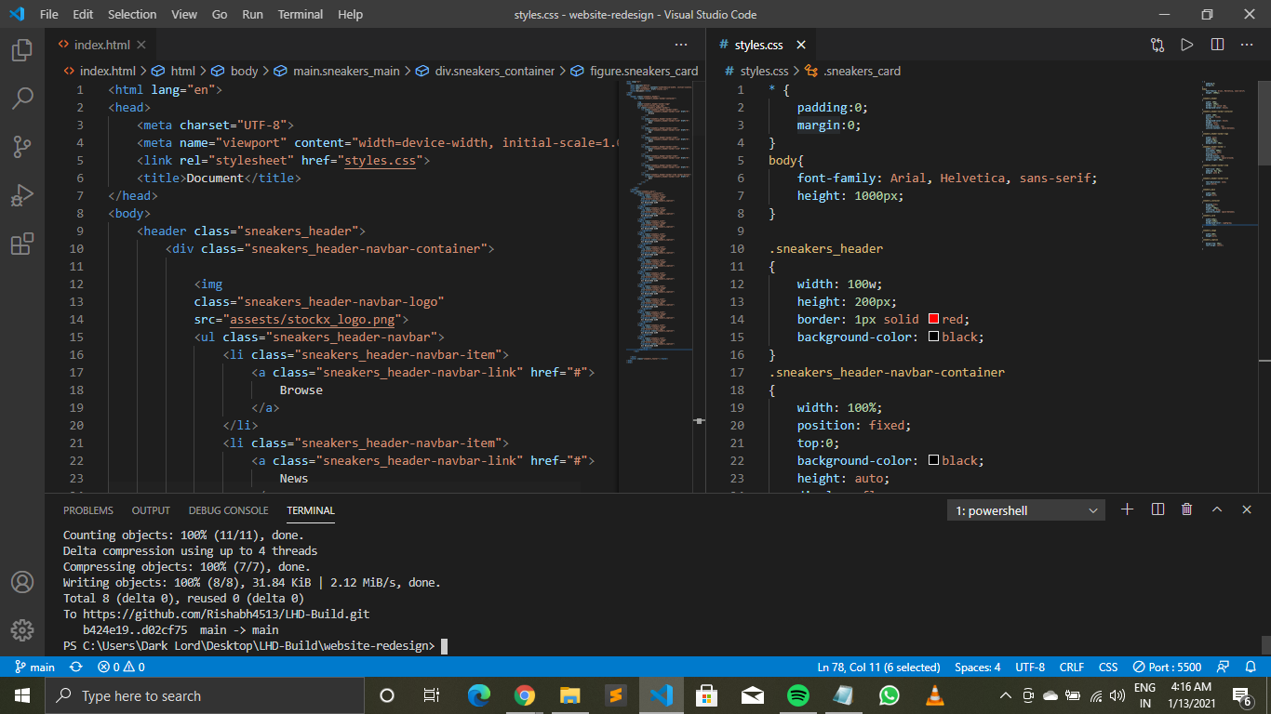Launch Spotify from the taskbar
The image size is (1271, 714).
point(797,695)
